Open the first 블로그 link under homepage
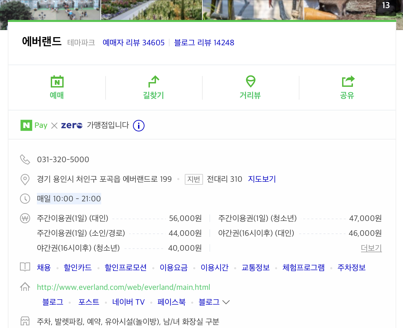 pyautogui.click(x=53, y=302)
